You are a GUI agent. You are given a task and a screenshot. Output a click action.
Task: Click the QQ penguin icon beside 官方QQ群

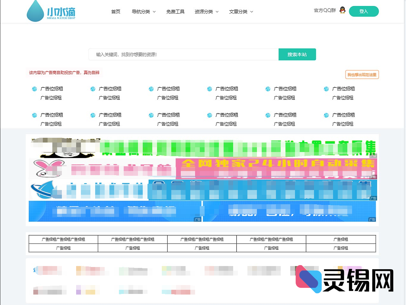pyautogui.click(x=342, y=10)
